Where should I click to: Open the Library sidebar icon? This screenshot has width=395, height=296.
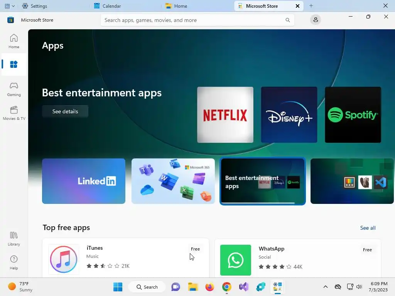tap(14, 239)
